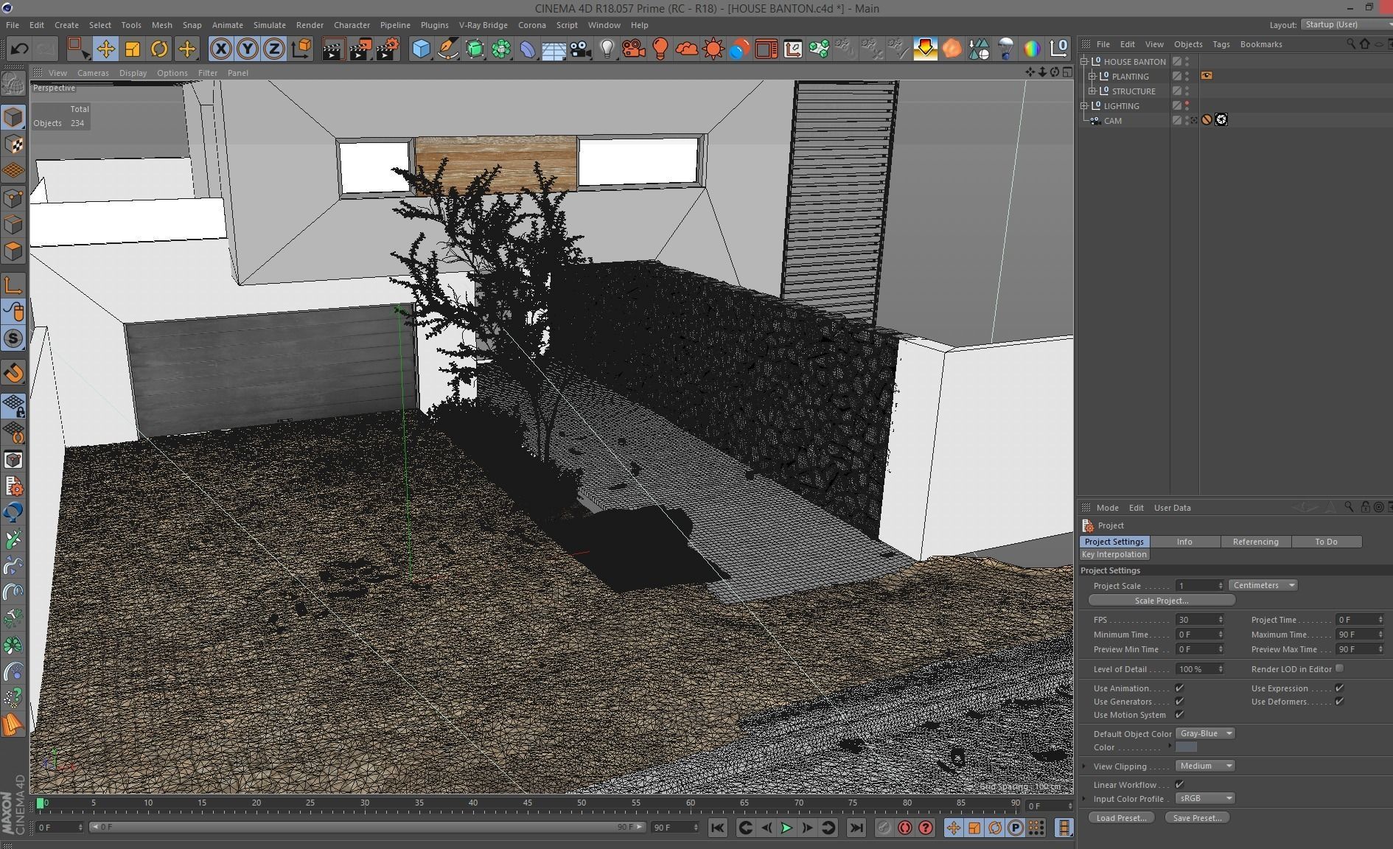Screen dimensions: 1393x849
Task: Switch to the Referencing tab
Action: pos(1256,542)
